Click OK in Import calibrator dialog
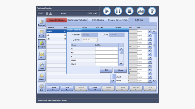The height and width of the screenshot is (109, 195). [x=106, y=70]
